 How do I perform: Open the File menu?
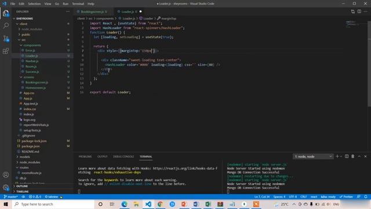[x=13, y=3]
